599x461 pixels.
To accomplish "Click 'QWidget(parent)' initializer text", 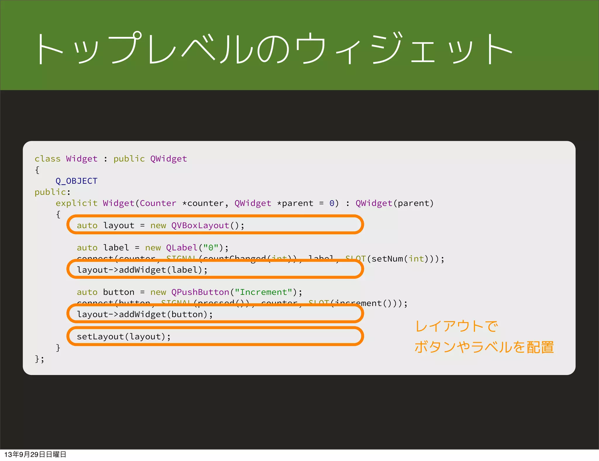I will tap(395, 203).
